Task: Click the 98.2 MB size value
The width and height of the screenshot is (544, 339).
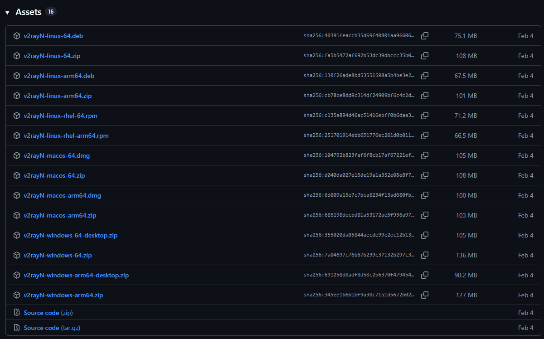Action: pos(466,275)
